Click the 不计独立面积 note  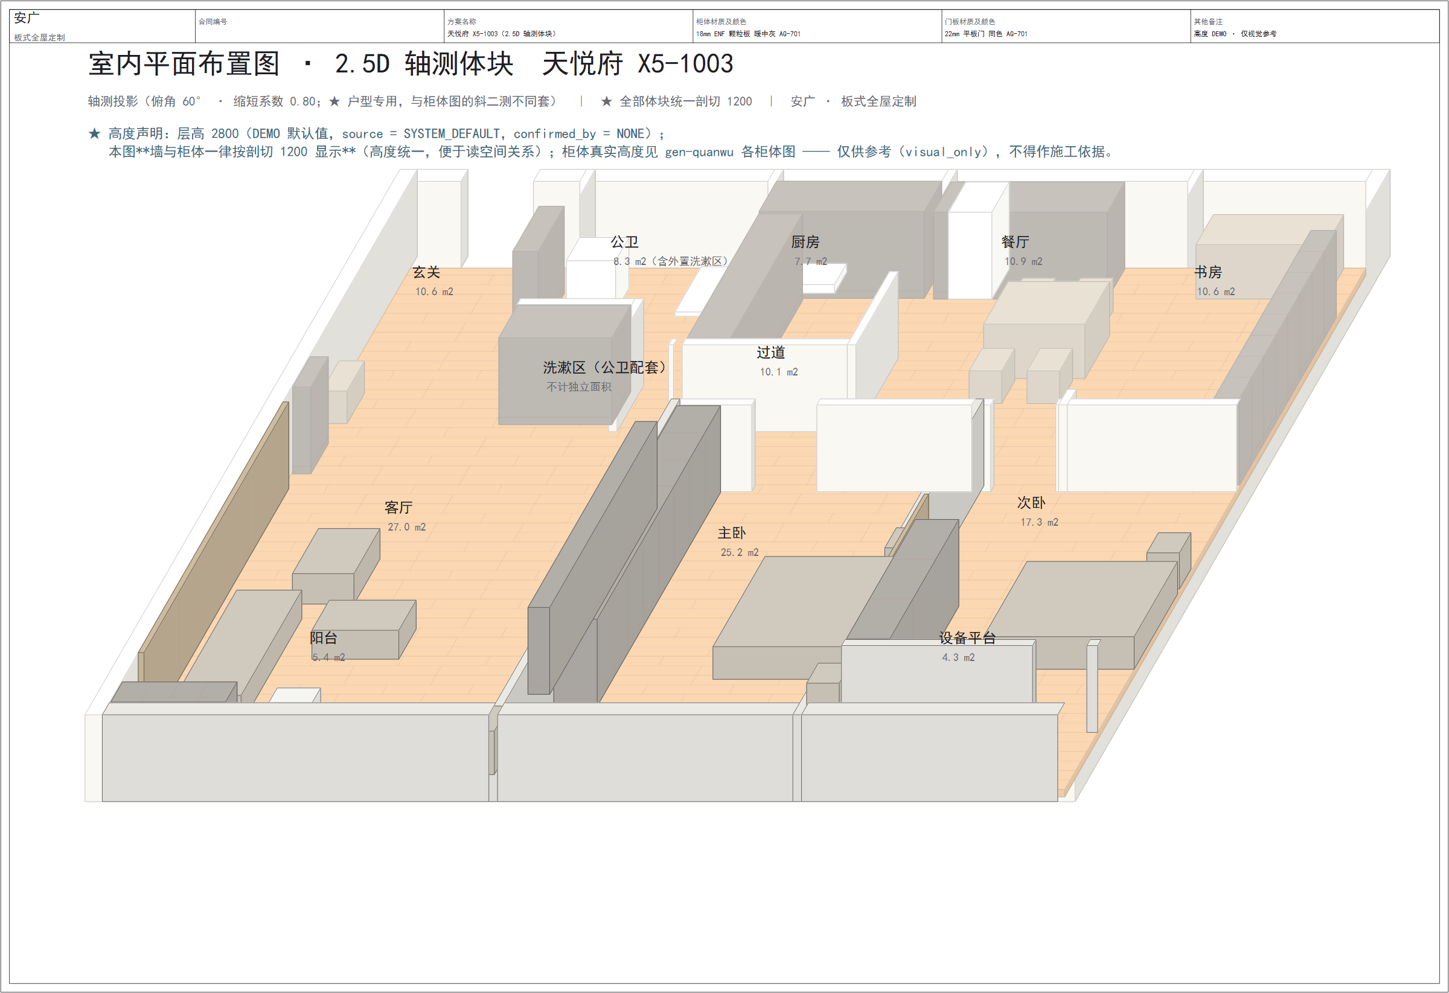click(578, 387)
